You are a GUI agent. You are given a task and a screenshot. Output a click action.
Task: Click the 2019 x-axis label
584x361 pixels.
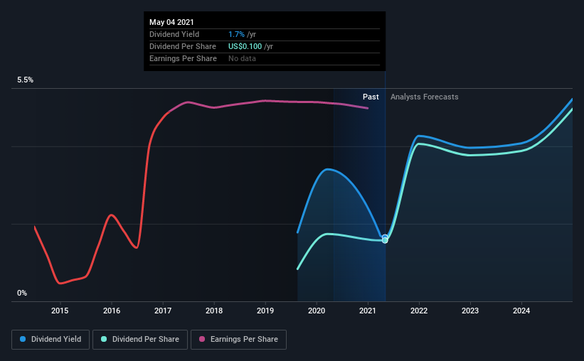(x=265, y=311)
